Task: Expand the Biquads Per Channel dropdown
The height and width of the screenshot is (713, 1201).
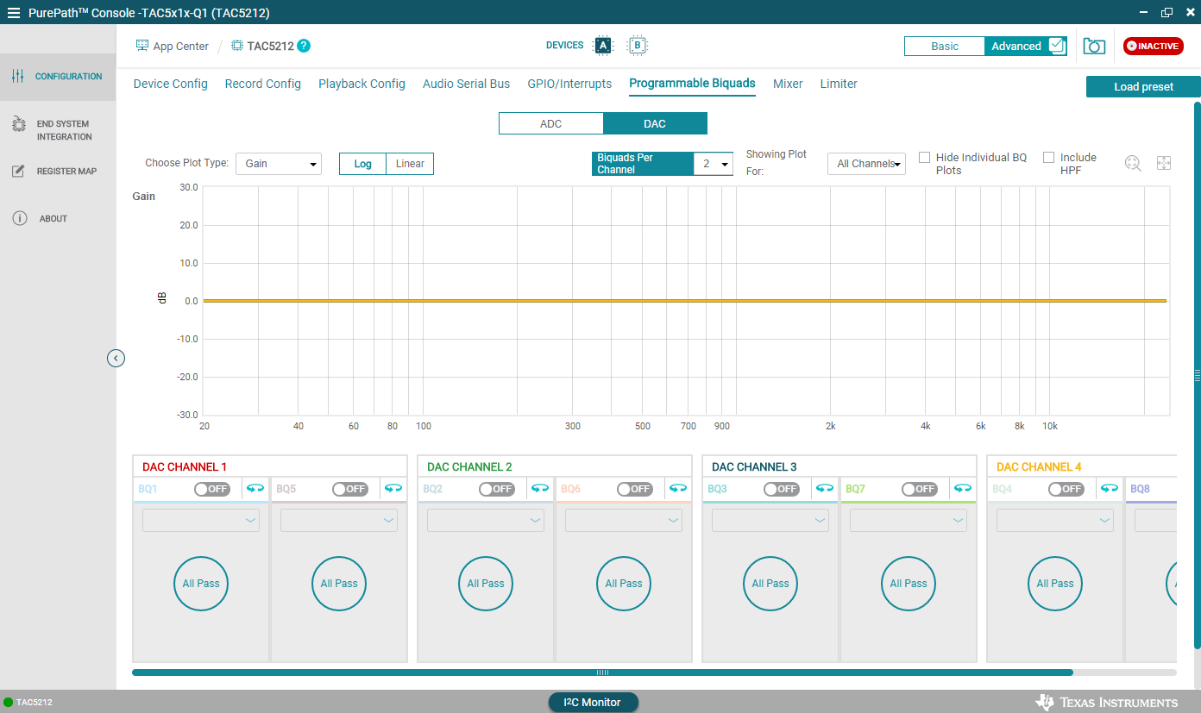Action: [x=714, y=164]
